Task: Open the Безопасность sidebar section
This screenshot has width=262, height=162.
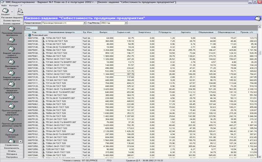Action: pos(12,148)
